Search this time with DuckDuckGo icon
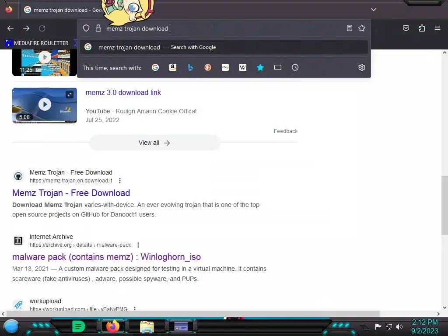Image resolution: width=448 pixels, height=336 pixels. point(208,67)
